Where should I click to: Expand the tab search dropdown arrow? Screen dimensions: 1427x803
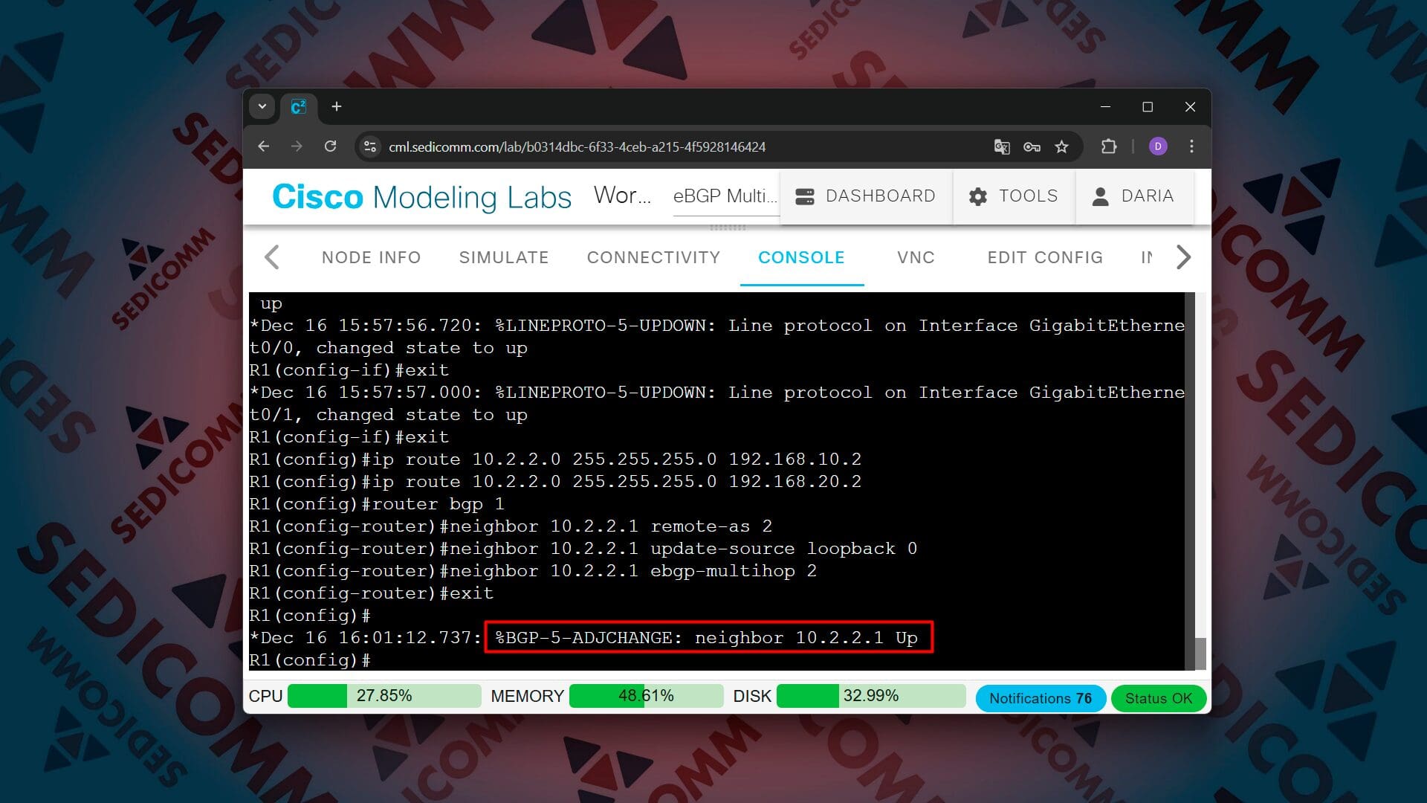262,106
